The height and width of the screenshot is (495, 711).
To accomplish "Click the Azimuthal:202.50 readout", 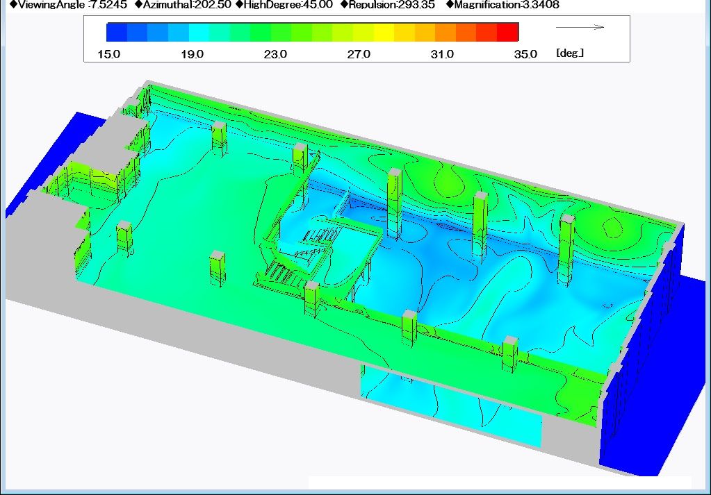I will coord(183,5).
